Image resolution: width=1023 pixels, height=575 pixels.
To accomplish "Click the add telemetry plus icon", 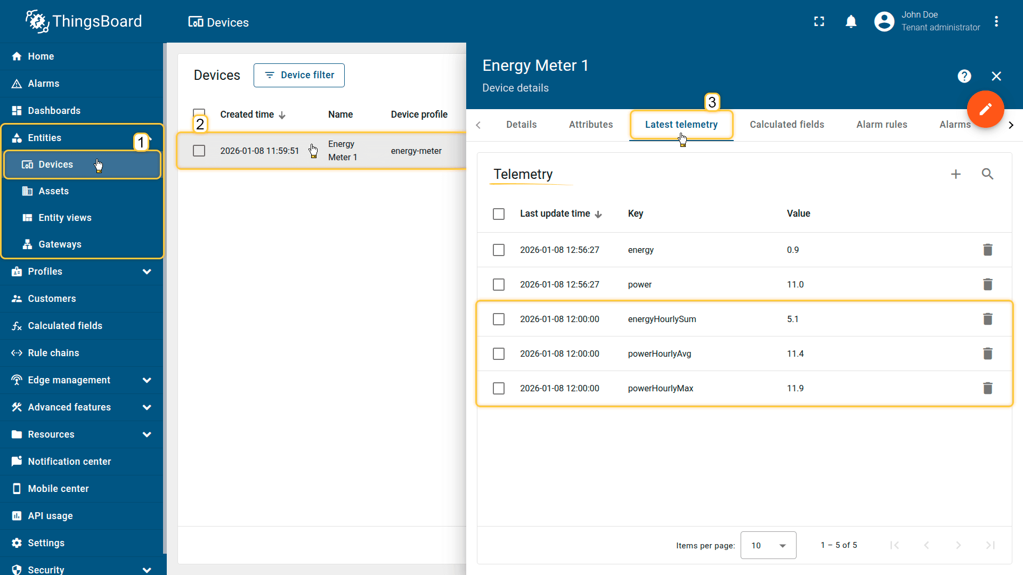I will pyautogui.click(x=955, y=174).
